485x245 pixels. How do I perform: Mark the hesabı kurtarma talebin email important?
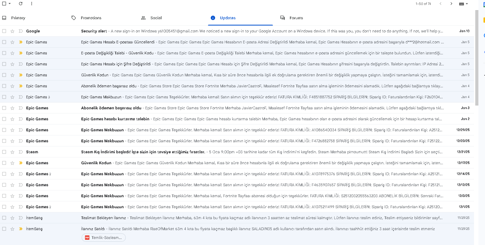tap(21, 119)
